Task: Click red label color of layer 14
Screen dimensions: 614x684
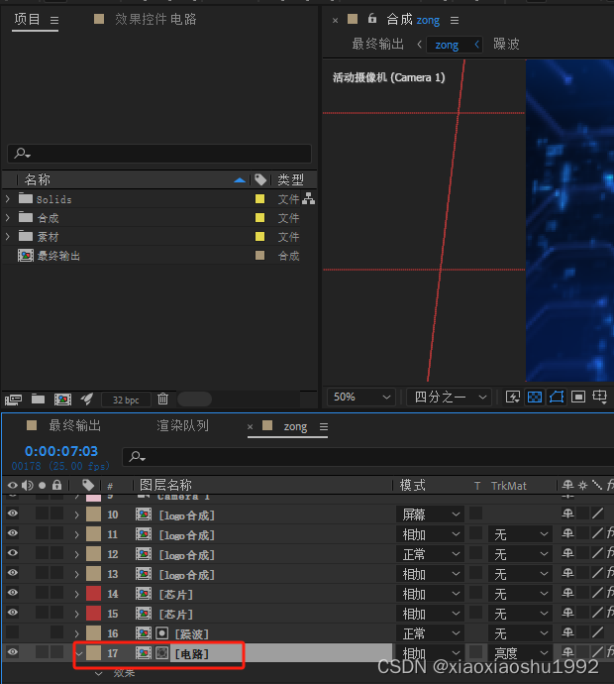Action: pyautogui.click(x=93, y=594)
